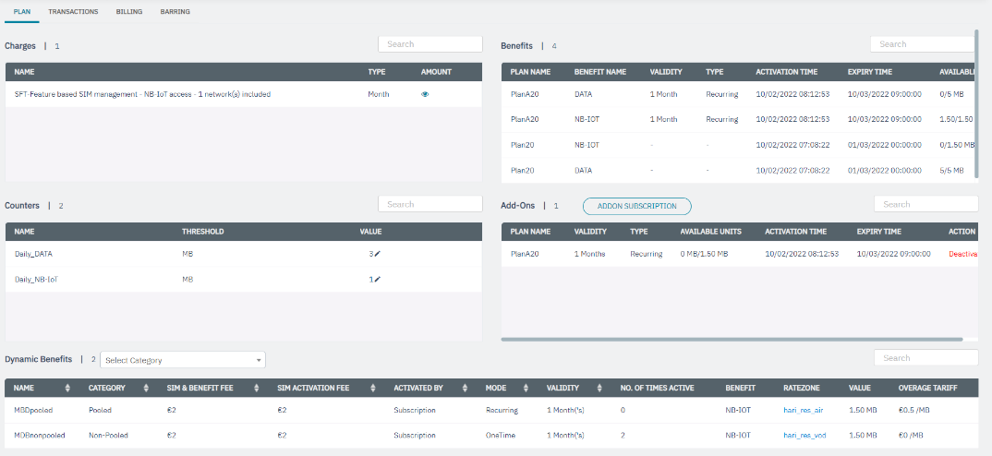Click the eye icon in Charges amount column
Viewport: 992px width, 456px height.
click(x=425, y=94)
